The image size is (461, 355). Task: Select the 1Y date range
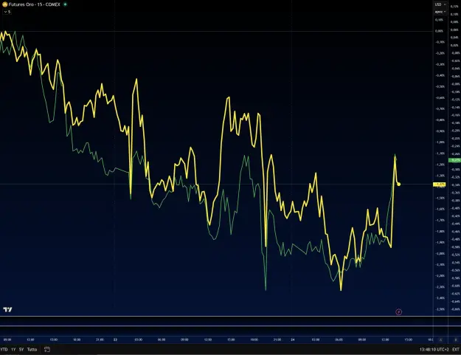(13, 349)
